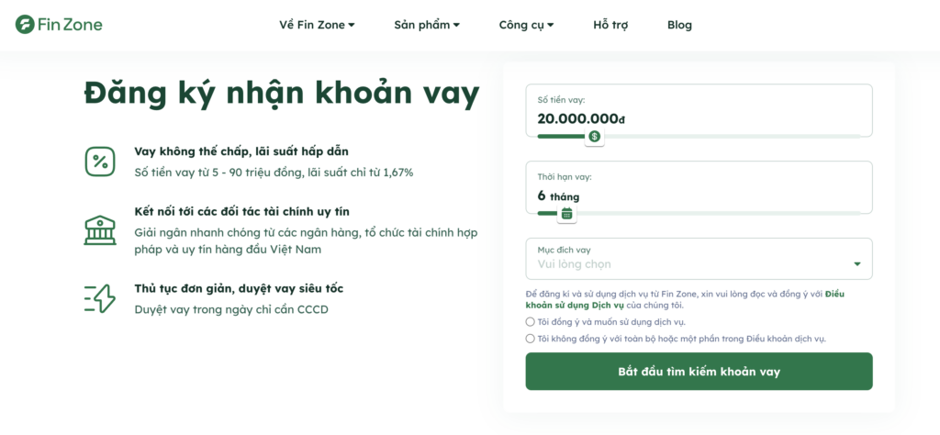940x435 pixels.
Task: Click the loan term slider track
Action: point(734,213)
